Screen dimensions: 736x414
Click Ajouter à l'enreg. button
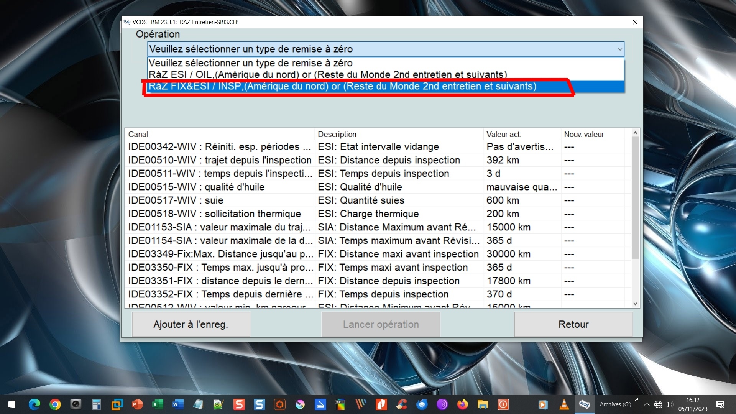coord(191,324)
